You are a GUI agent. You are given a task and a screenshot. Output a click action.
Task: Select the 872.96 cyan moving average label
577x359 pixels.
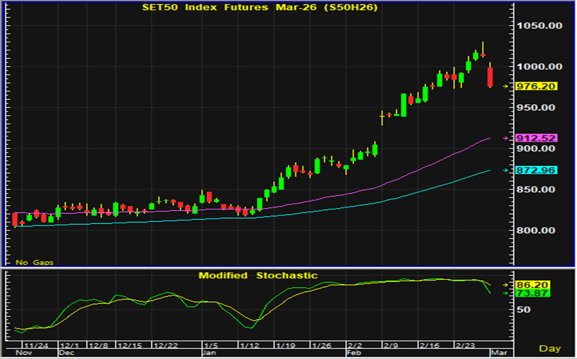click(x=539, y=171)
